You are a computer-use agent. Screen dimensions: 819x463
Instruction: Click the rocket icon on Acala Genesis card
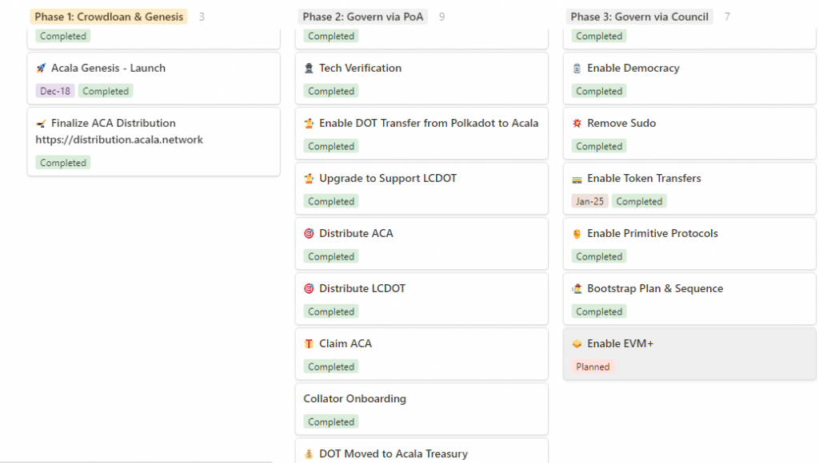pos(42,69)
